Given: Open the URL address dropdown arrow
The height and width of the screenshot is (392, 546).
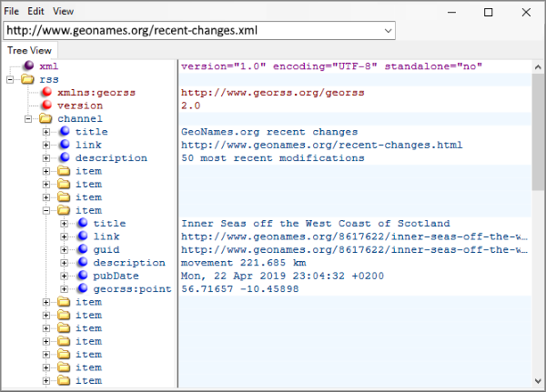Looking at the screenshot, I should pos(389,30).
